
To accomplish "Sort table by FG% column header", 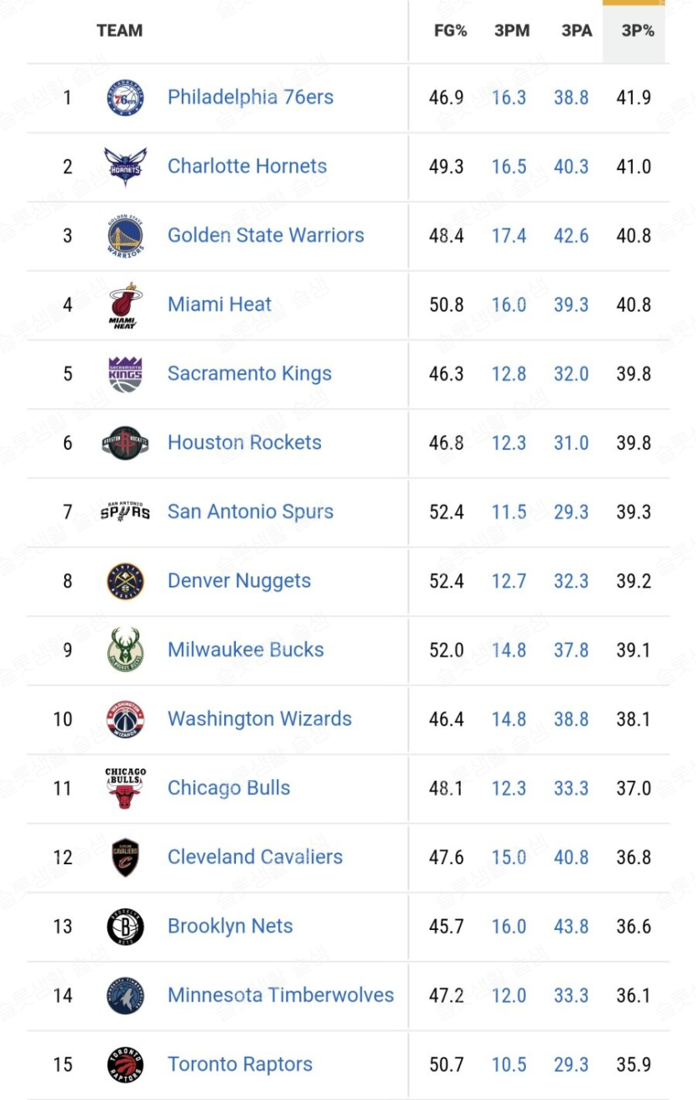I will tap(450, 31).
